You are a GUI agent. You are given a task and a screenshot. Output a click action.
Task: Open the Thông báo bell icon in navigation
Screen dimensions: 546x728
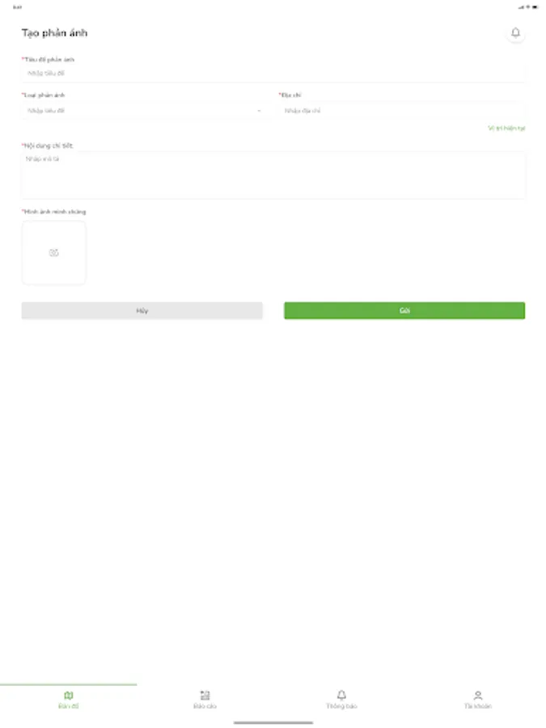pyautogui.click(x=341, y=694)
